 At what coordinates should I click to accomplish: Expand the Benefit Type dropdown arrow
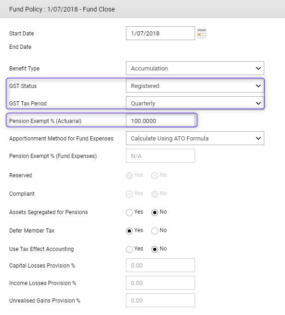(258, 68)
